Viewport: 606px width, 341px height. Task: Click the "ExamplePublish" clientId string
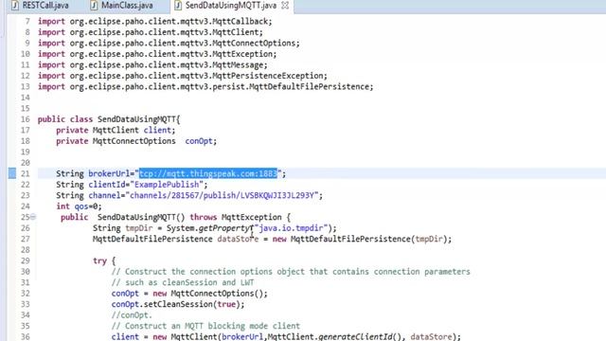coord(167,185)
